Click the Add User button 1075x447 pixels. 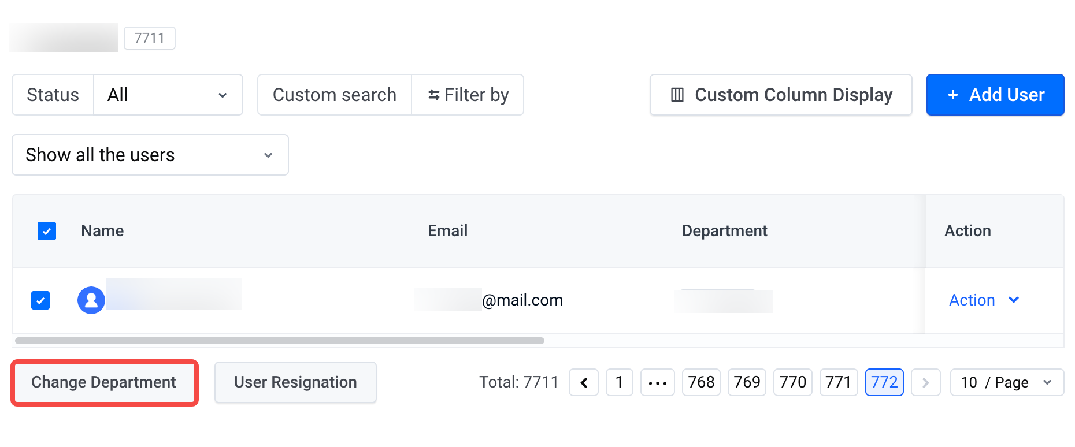(995, 95)
